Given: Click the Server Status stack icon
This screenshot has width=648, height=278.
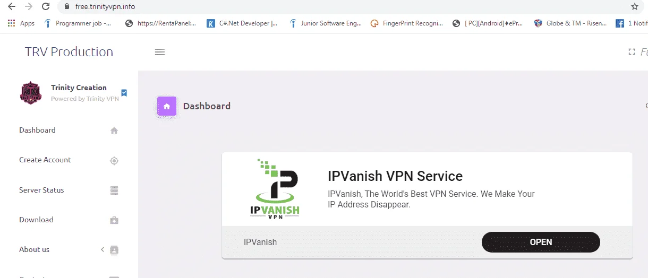Looking at the screenshot, I should (x=114, y=190).
